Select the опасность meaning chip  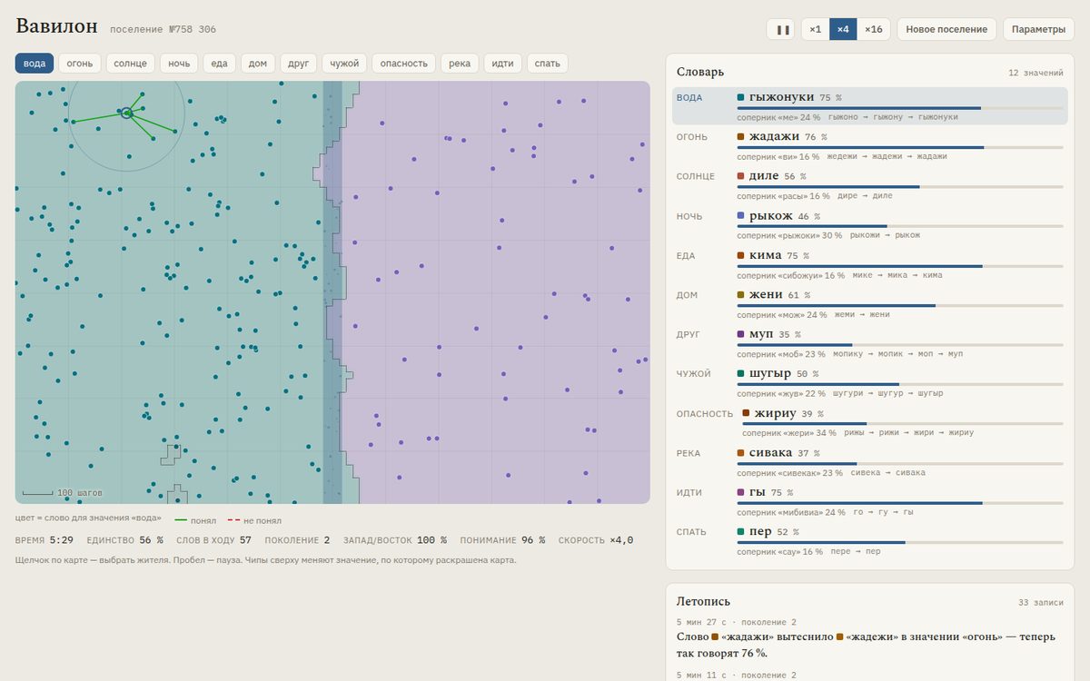[403, 64]
